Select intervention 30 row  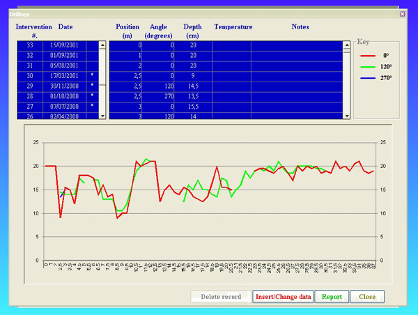coord(58,76)
